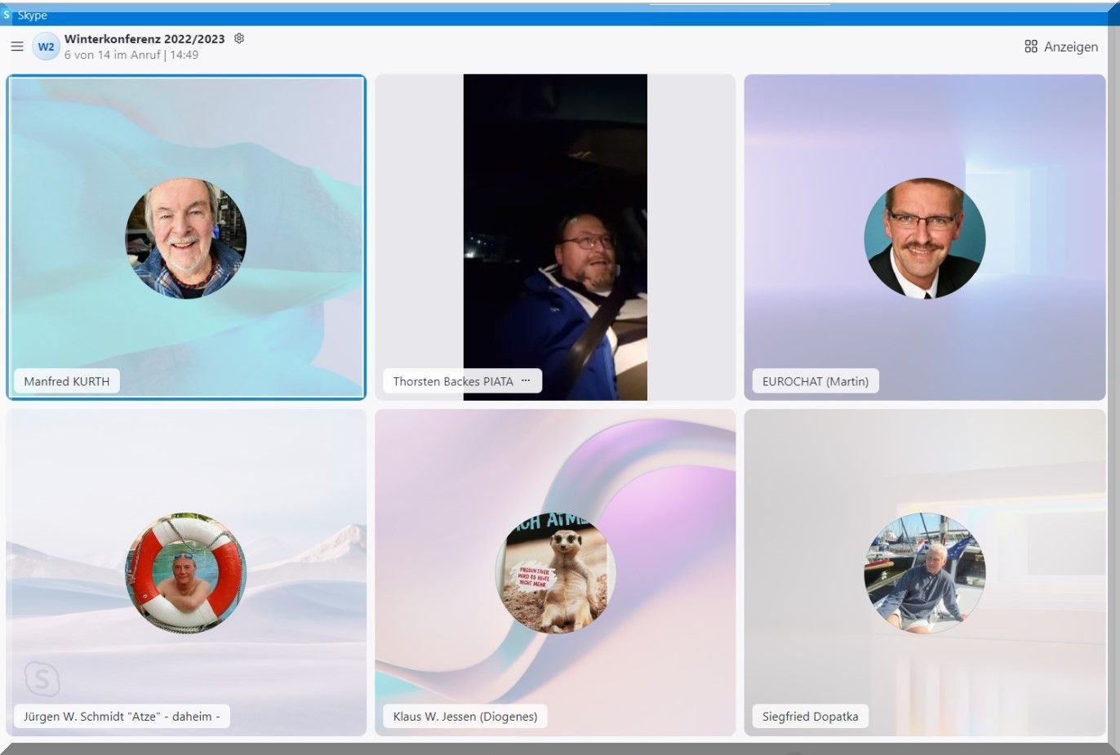Click Siegfried Dopatka's round avatar photo
This screenshot has height=755, width=1120.
[924, 573]
